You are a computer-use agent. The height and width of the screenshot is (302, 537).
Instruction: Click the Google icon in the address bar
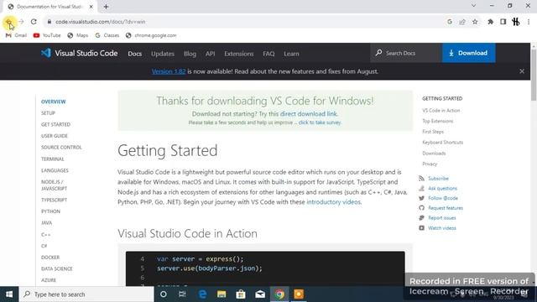pyautogui.click(x=450, y=22)
